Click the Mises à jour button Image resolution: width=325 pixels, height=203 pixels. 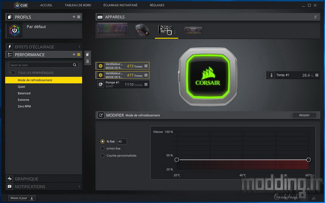coord(22,198)
